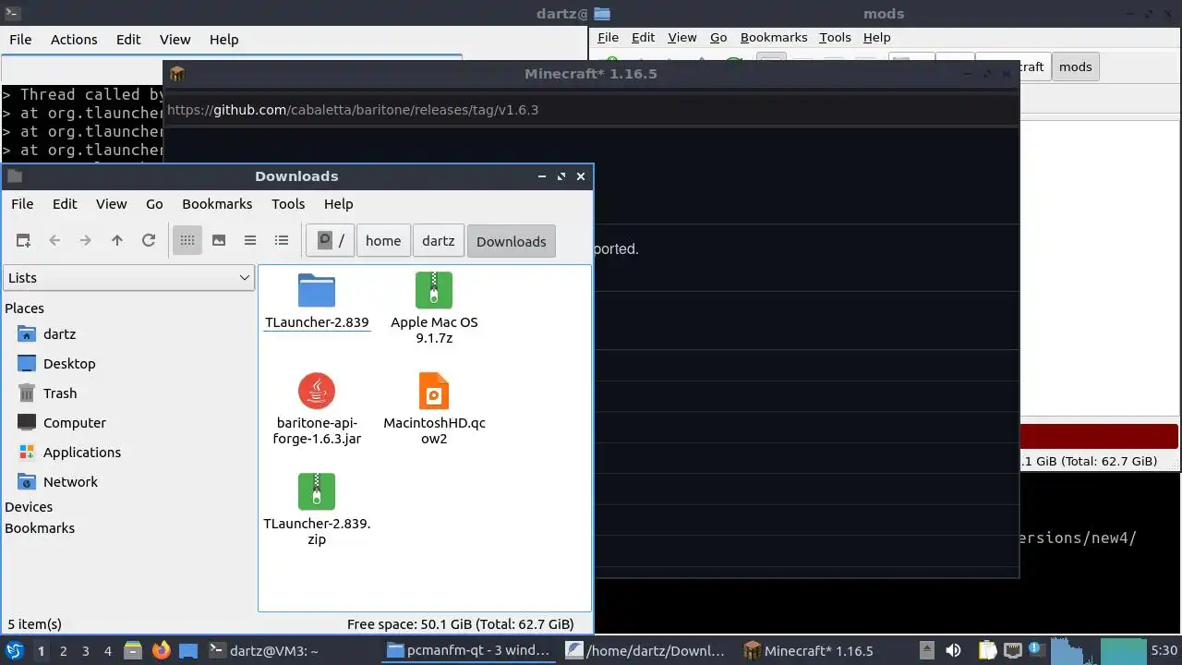Click the "dartz" path button
The image size is (1182, 665).
point(439,241)
